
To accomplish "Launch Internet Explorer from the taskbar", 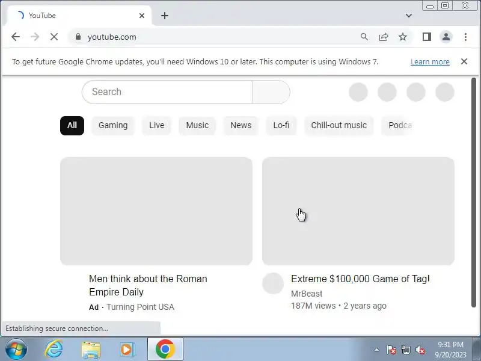I will [x=54, y=350].
